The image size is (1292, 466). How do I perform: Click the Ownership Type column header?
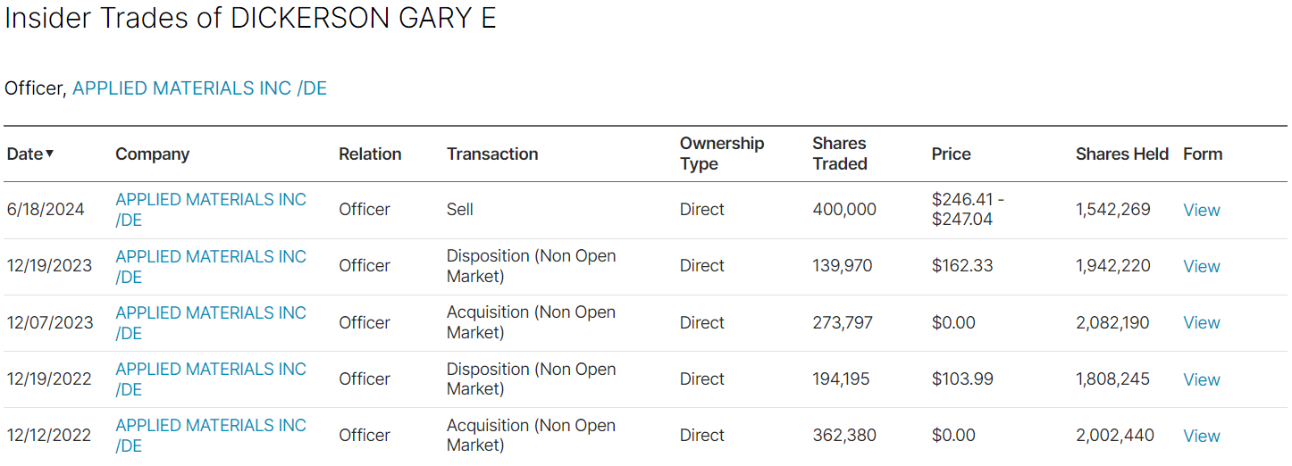721,154
